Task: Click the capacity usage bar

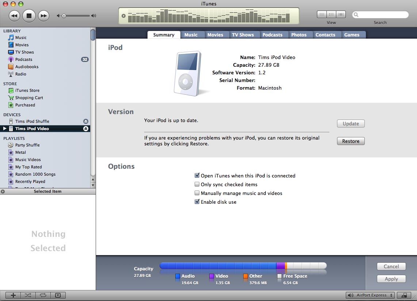Action: tap(243, 266)
